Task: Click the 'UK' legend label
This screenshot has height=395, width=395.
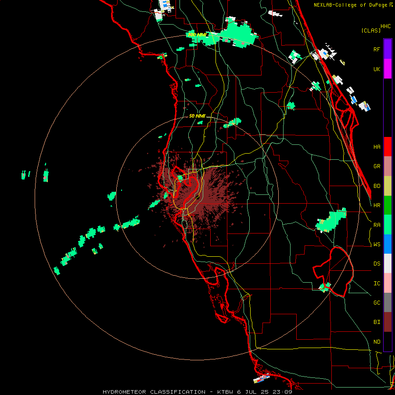Action: point(377,69)
